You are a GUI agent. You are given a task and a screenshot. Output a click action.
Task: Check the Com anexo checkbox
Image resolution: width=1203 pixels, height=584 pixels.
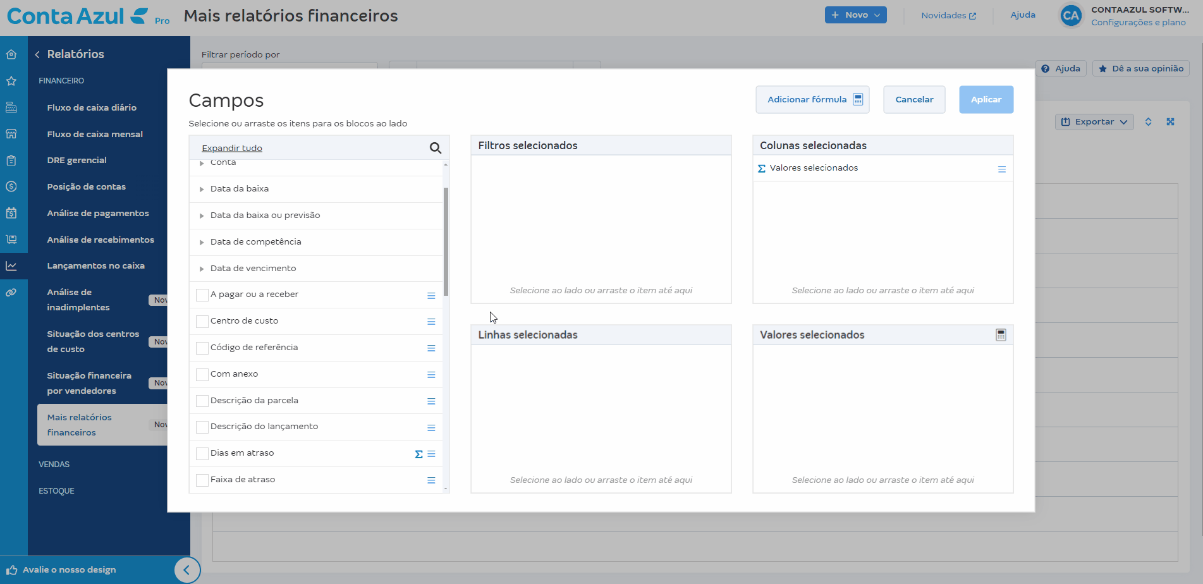pyautogui.click(x=202, y=375)
